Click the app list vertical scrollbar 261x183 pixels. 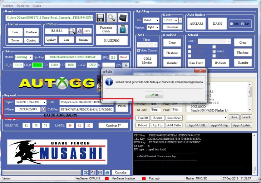[250, 97]
